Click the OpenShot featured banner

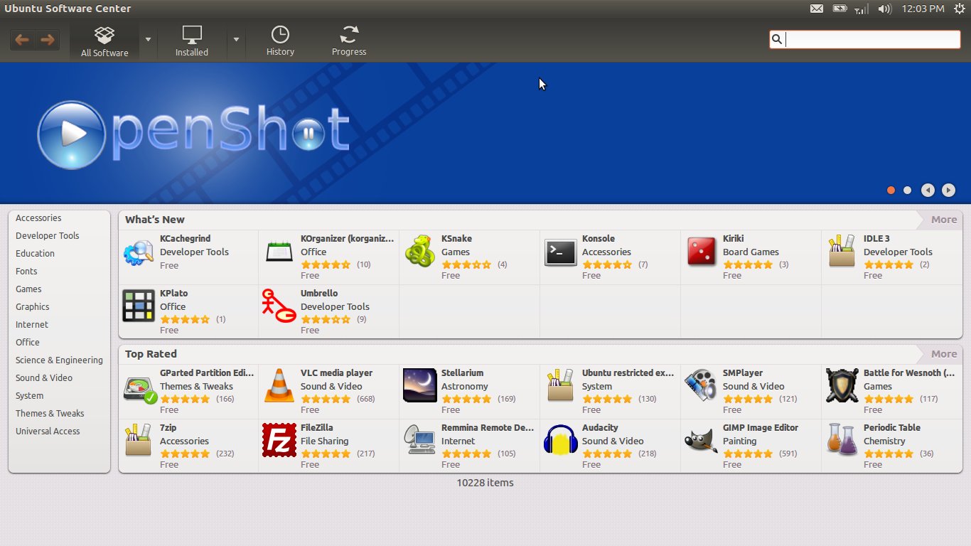click(485, 133)
